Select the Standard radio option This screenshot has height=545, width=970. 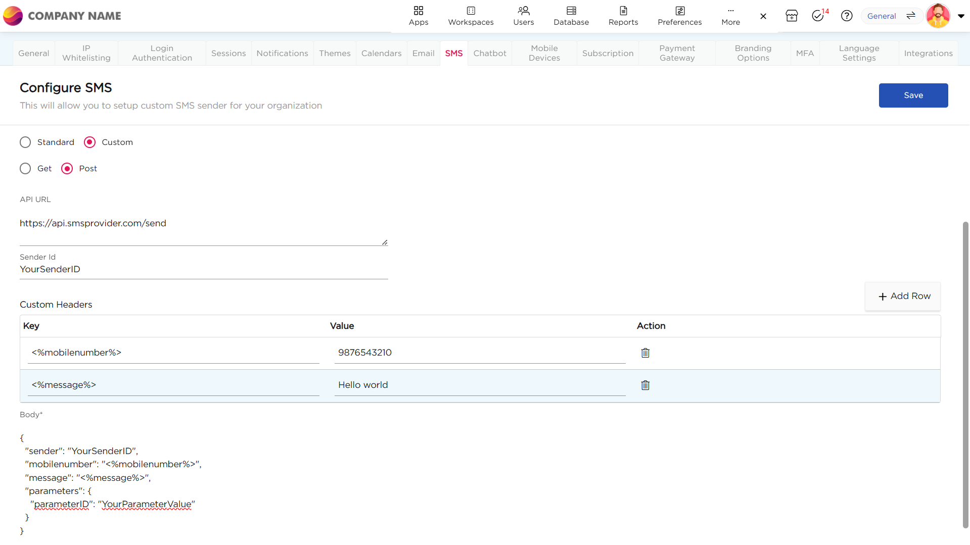coord(25,142)
